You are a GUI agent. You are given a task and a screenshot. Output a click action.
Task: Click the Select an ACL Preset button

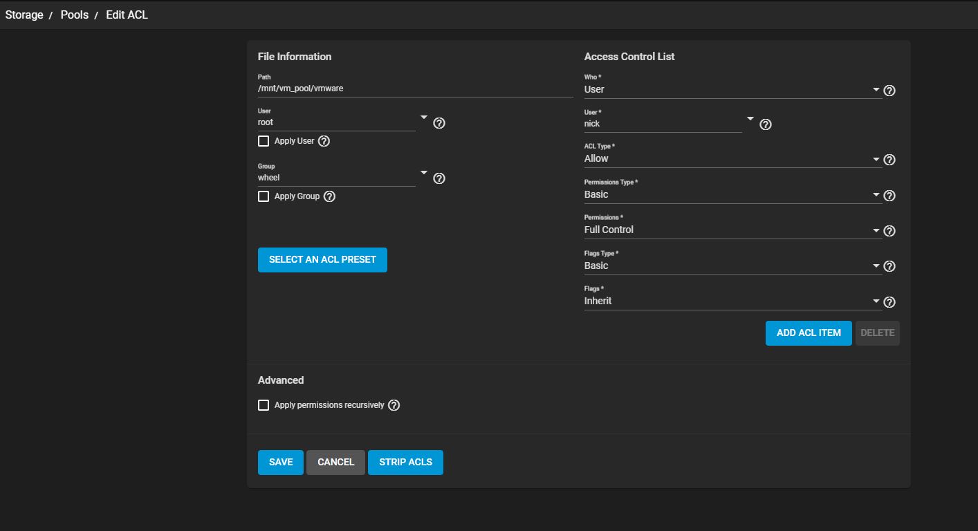point(322,260)
